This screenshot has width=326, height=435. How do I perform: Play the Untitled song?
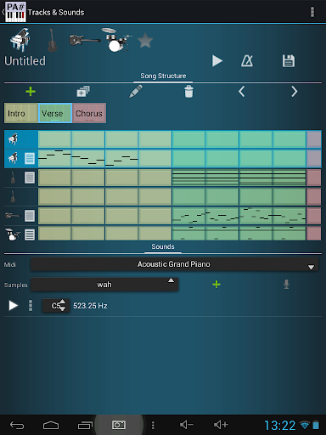pos(217,61)
